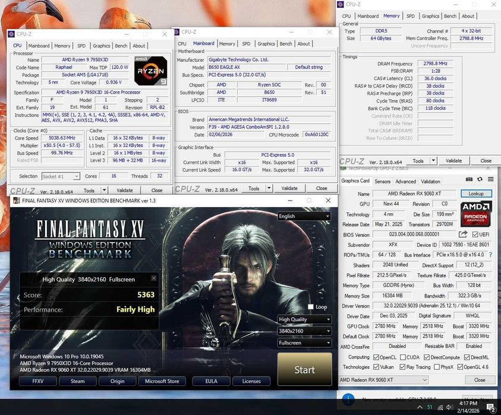The width and height of the screenshot is (501, 415).
Task: Click Bus Interface question mark icon
Action: pyautogui.click(x=491, y=255)
